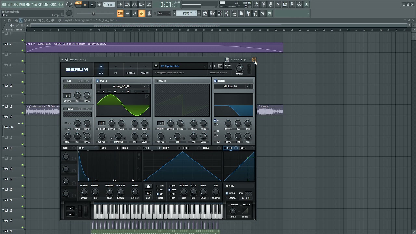Viewport: 416px width, 234px height.
Task: Open the PATTERNS menu
Action: pyautogui.click(x=25, y=4)
